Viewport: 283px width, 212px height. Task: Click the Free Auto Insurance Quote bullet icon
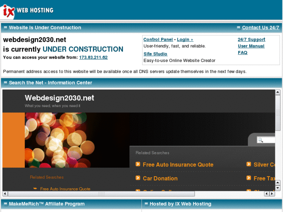138,164
